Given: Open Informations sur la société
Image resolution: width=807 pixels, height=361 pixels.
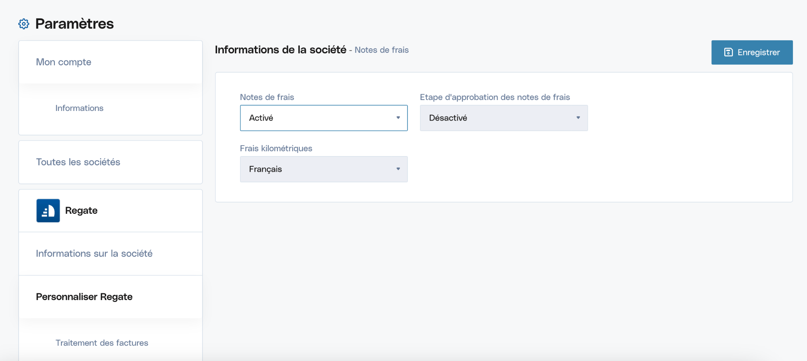Looking at the screenshot, I should pyautogui.click(x=111, y=254).
